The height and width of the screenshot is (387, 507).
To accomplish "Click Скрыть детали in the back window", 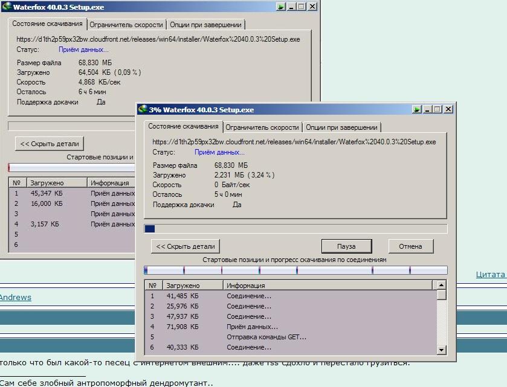I will point(50,144).
